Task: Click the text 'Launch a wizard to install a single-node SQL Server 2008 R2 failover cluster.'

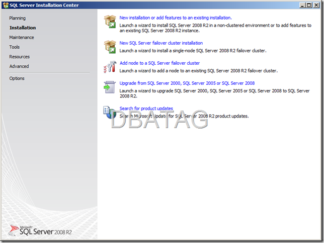Action: pos(193,51)
